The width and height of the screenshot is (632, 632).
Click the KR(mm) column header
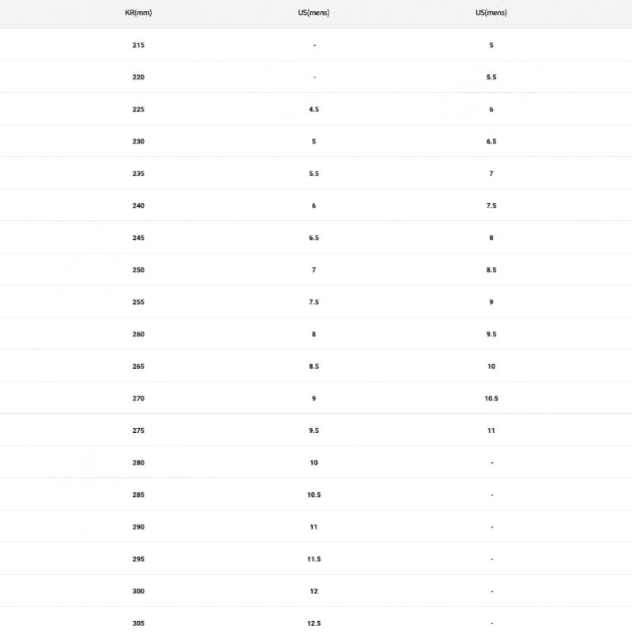coord(138,13)
